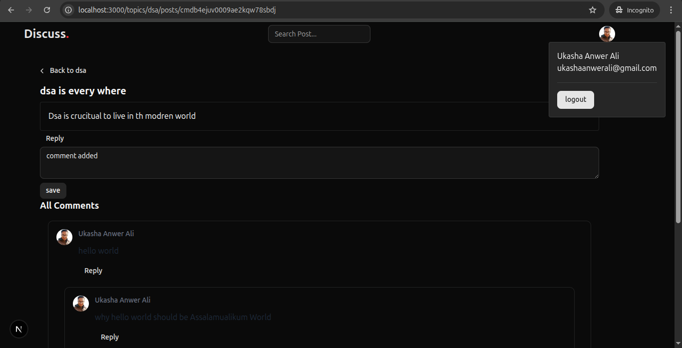Open the Incognito profile indicator
Screen dimensions: 682x348
click(x=634, y=10)
